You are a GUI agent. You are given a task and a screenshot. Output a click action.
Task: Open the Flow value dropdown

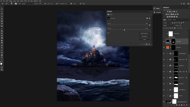pyautogui.click(x=52, y=4)
